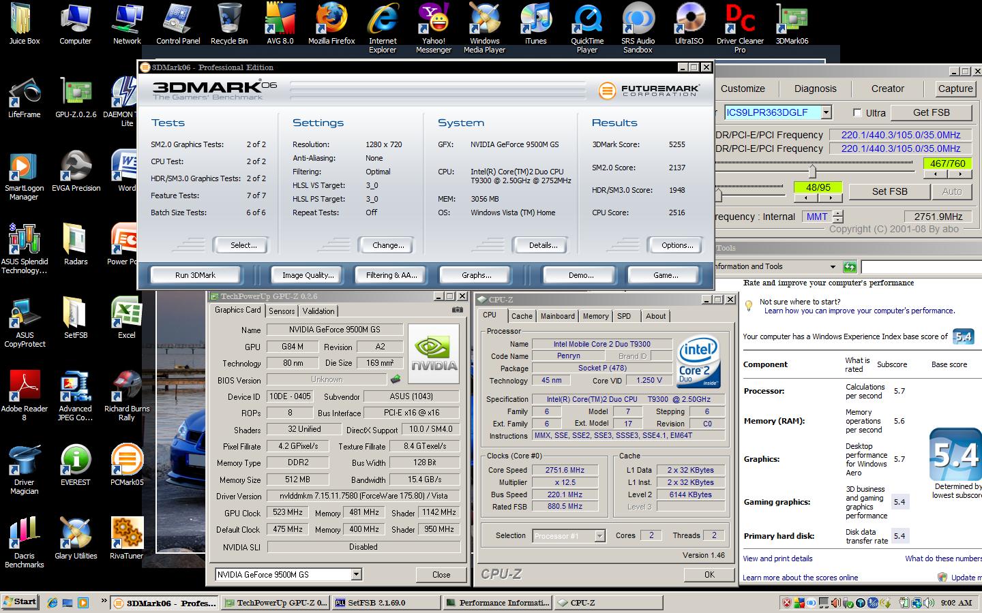
Task: Expand taskbar quick launch chevron
Action: click(x=104, y=601)
